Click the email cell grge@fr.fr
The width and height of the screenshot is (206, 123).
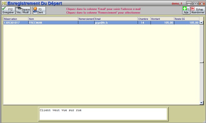(x=116, y=23)
